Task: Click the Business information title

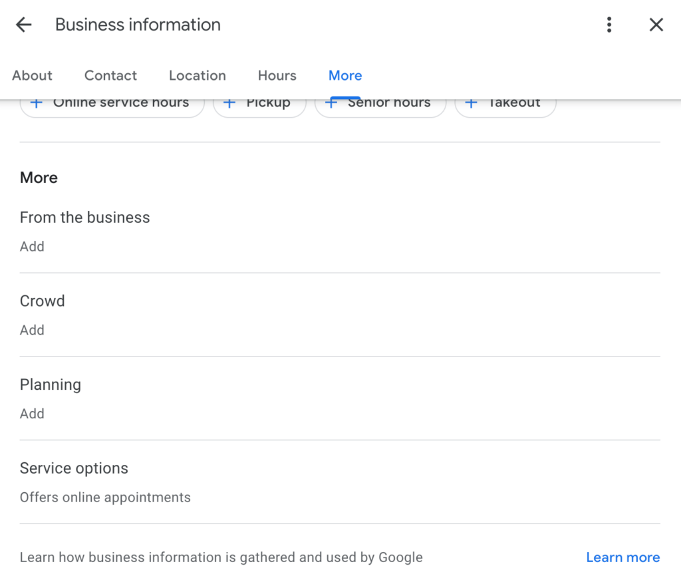Action: coord(138,25)
